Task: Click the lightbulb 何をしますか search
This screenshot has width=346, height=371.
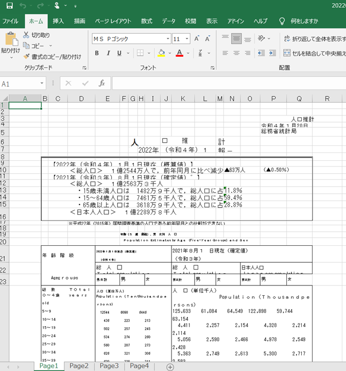Action: [299, 21]
